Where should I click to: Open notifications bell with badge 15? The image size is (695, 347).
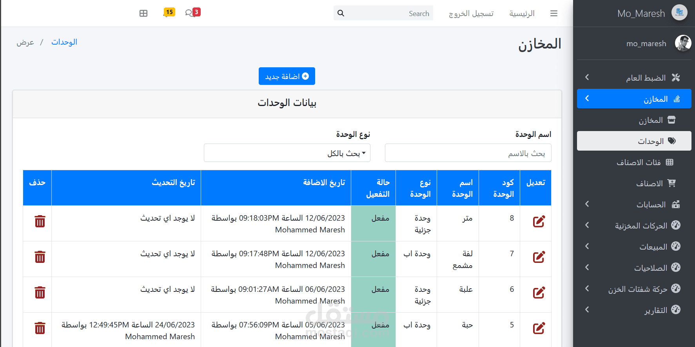169,13
